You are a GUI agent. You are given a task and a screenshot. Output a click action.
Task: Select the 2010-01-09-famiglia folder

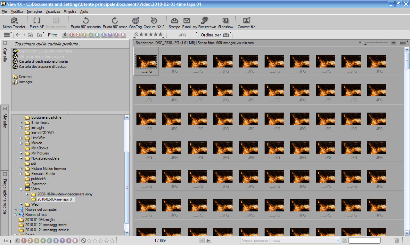point(40,220)
